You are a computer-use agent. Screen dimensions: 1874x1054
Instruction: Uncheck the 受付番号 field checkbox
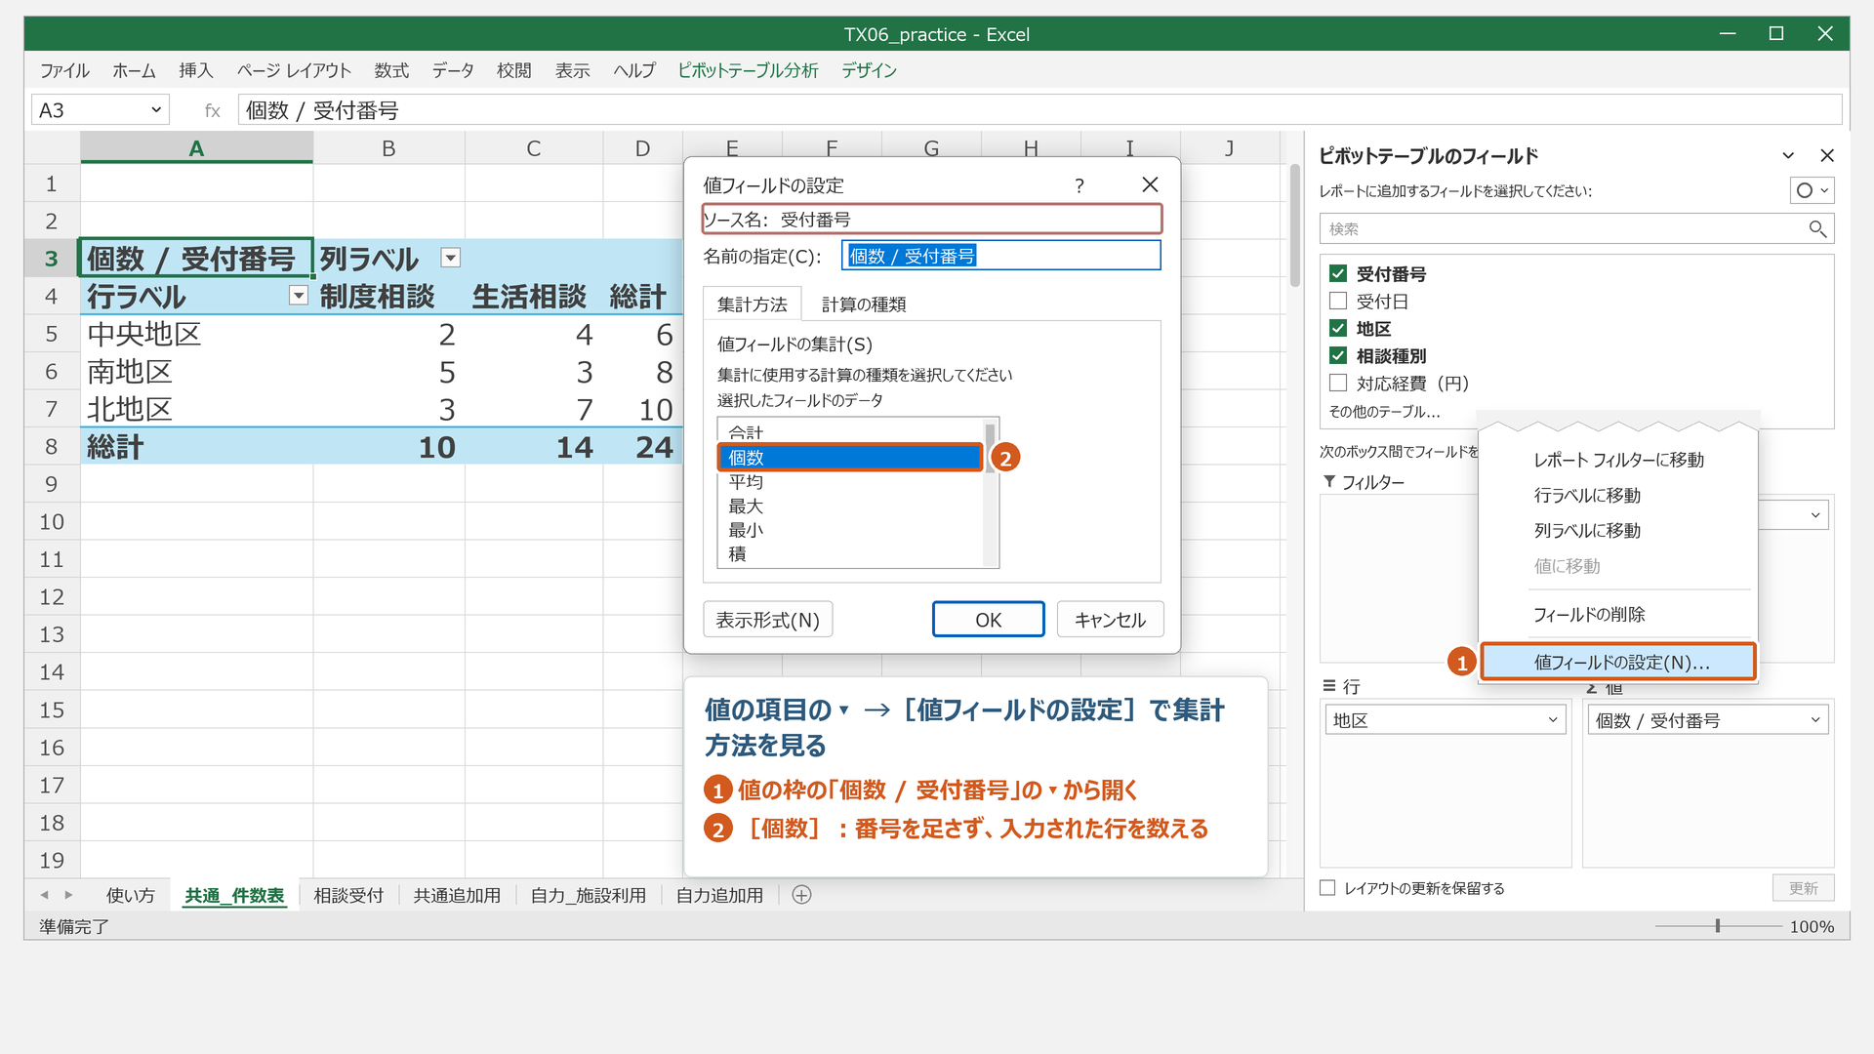[x=1338, y=273]
